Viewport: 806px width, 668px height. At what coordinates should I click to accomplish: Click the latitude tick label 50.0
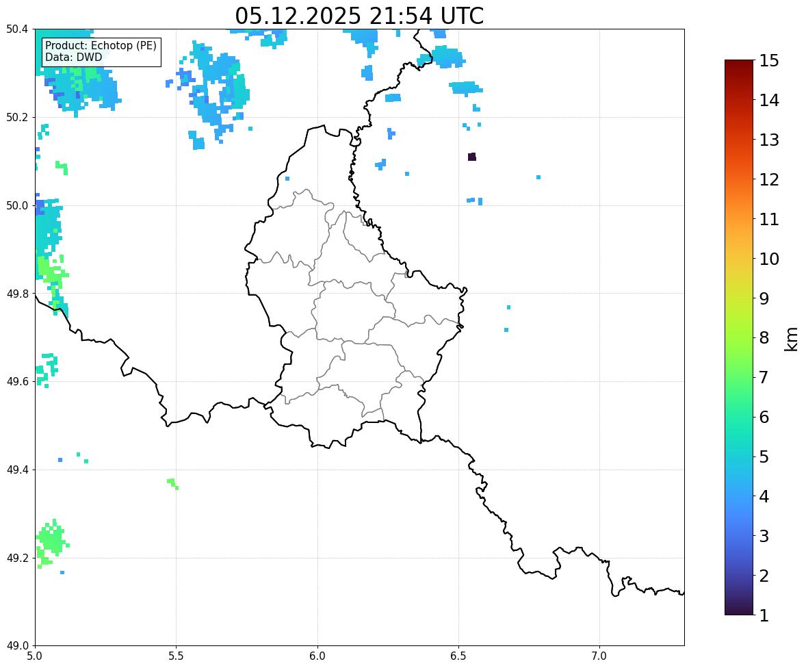pyautogui.click(x=17, y=206)
